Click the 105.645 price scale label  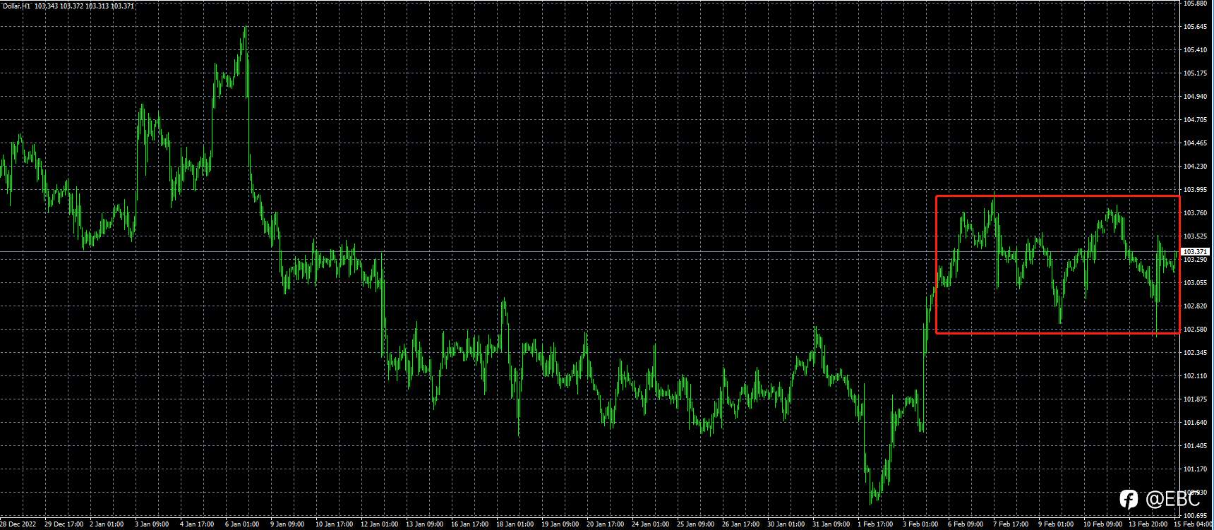[x=1195, y=27]
